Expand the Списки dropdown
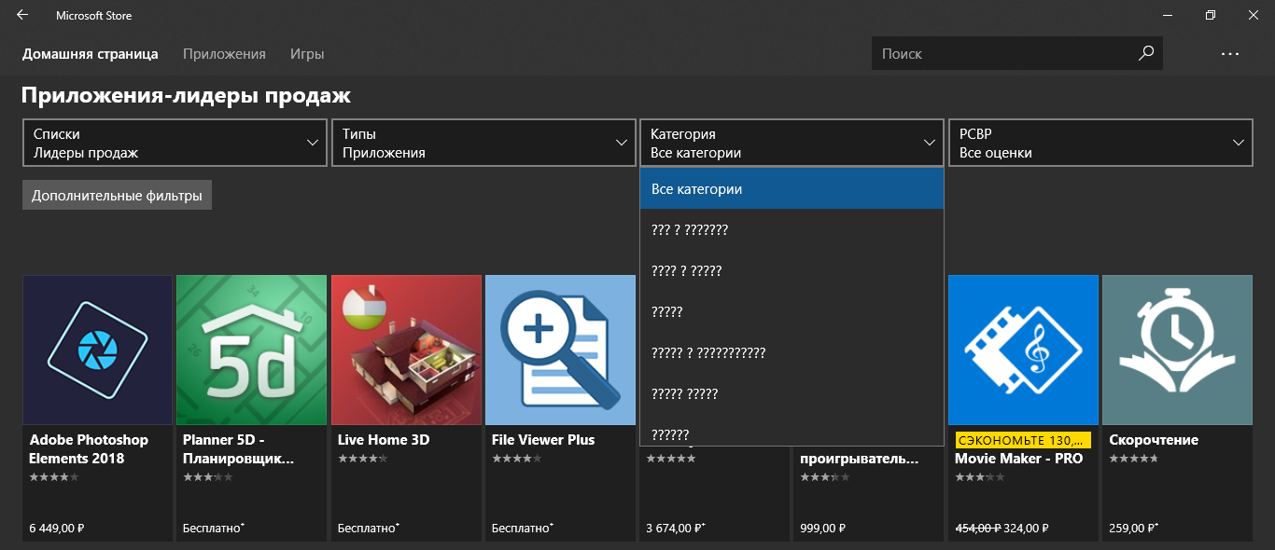The height and width of the screenshot is (550, 1275). 175,143
